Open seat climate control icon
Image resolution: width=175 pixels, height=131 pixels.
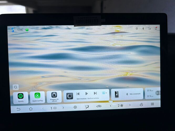pyautogui.click(x=87, y=107)
